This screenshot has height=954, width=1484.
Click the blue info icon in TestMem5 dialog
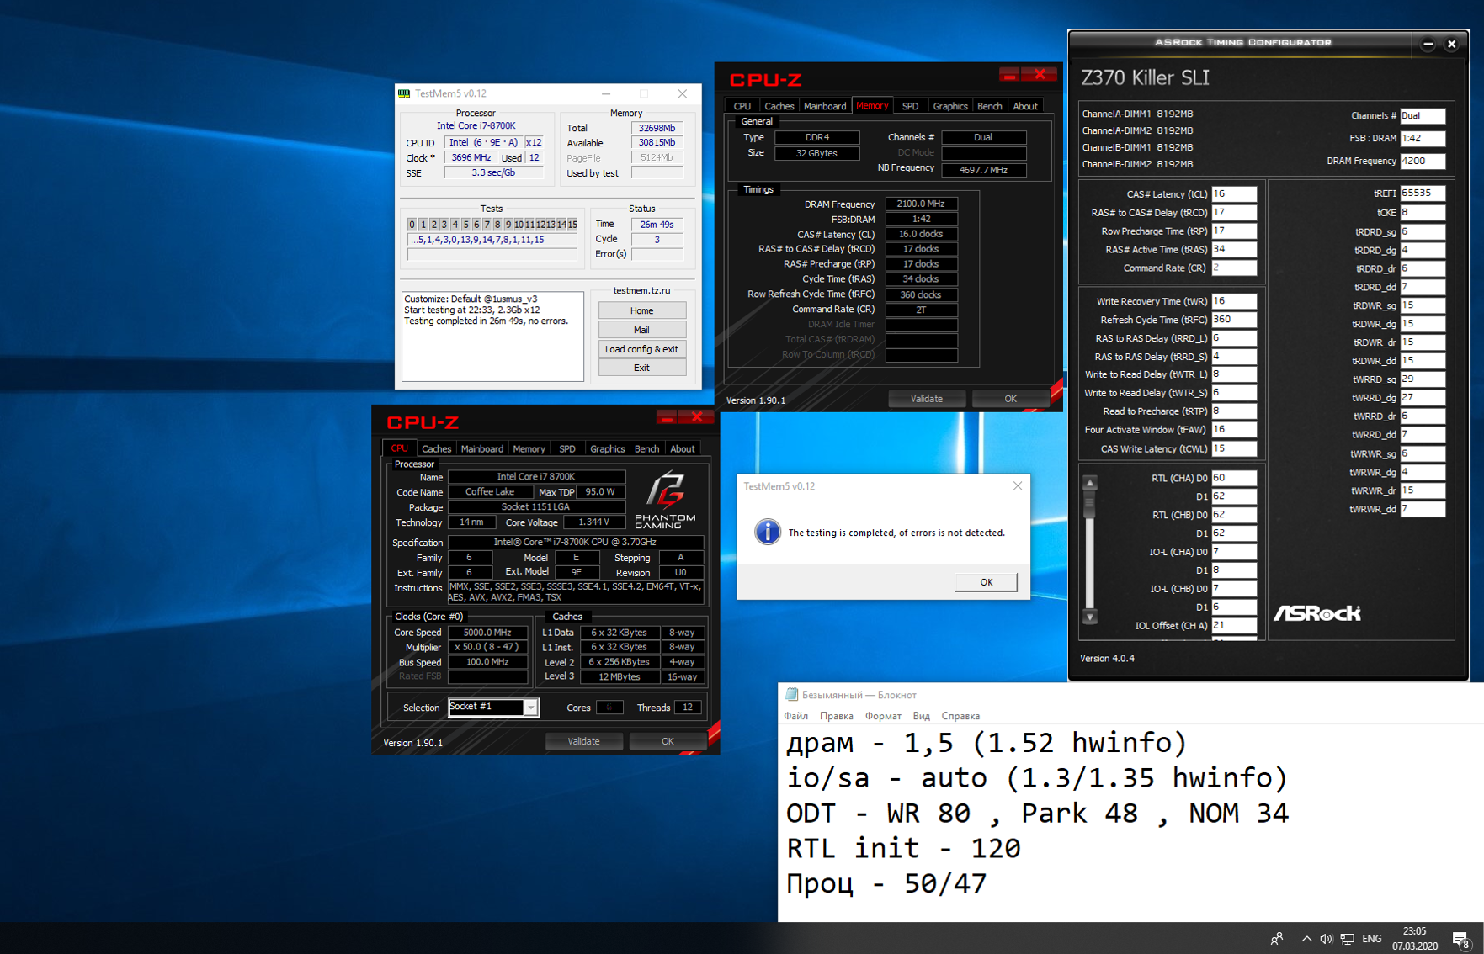pyautogui.click(x=767, y=532)
